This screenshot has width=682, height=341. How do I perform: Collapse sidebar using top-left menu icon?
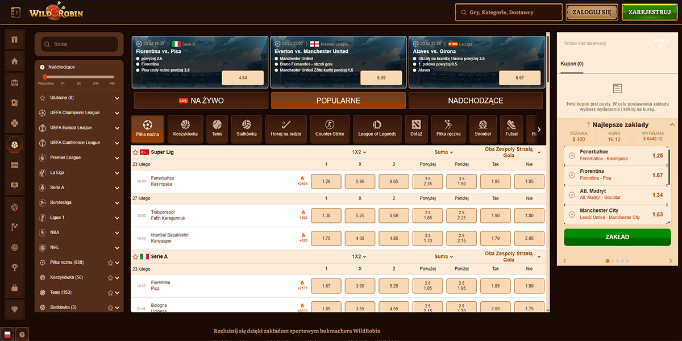[15, 12]
